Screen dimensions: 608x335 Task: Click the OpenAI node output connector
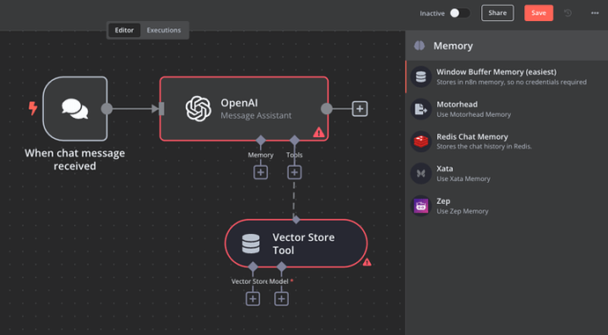[327, 109]
